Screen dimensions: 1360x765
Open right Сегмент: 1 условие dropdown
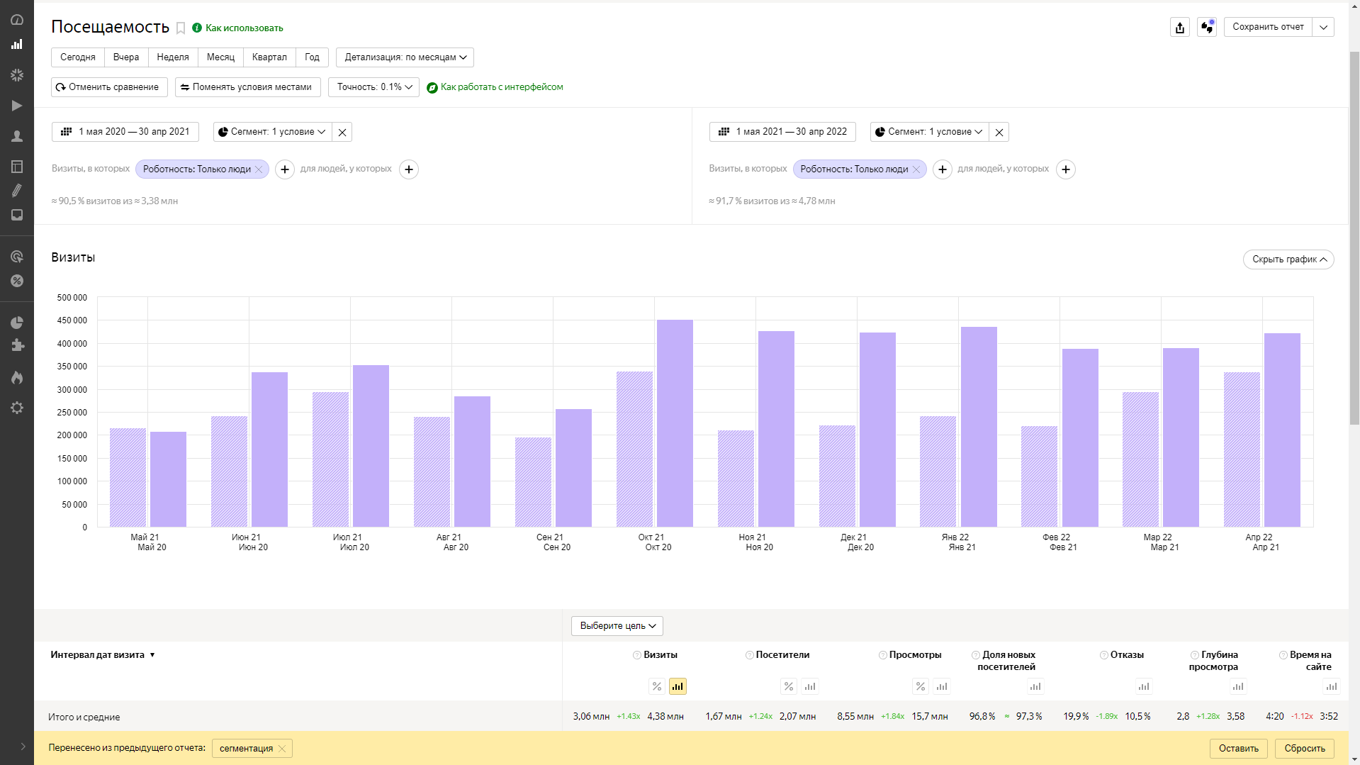click(929, 132)
